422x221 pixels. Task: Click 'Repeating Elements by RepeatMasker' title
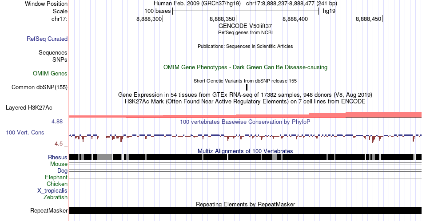coord(245,204)
